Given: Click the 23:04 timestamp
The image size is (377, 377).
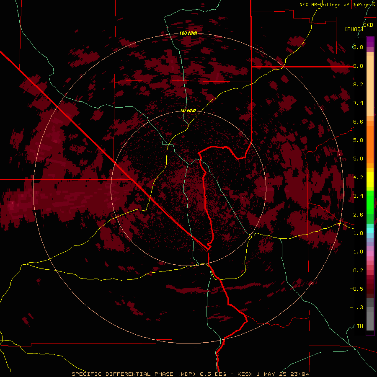Looking at the screenshot, I should click(299, 374).
